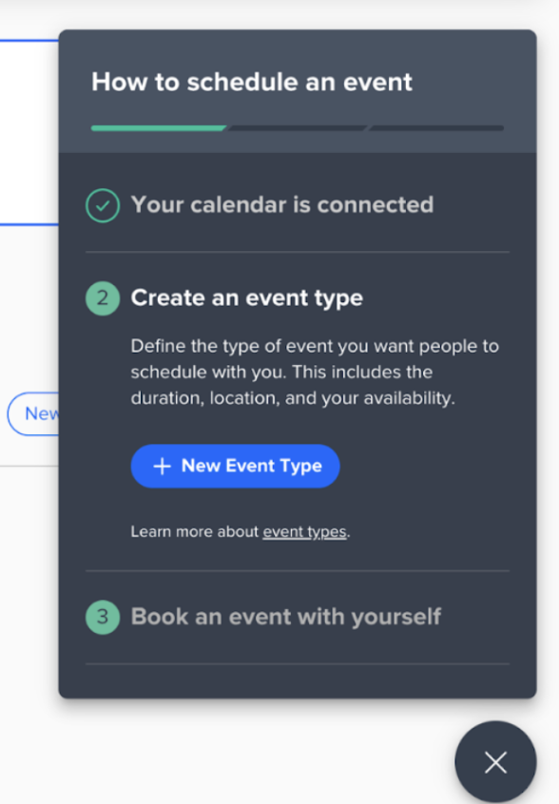The image size is (559, 804).
Task: Select the How to schedule an event header
Action: coord(252,82)
